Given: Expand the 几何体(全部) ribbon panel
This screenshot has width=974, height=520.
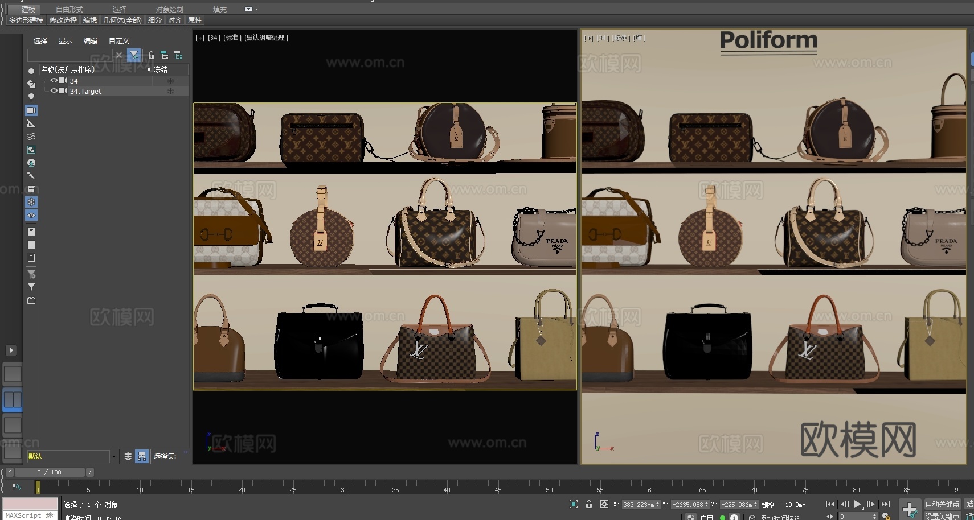Looking at the screenshot, I should tap(122, 20).
